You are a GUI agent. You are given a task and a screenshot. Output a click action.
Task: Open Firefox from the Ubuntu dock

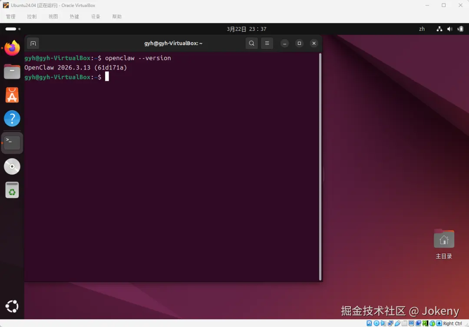tap(12, 48)
